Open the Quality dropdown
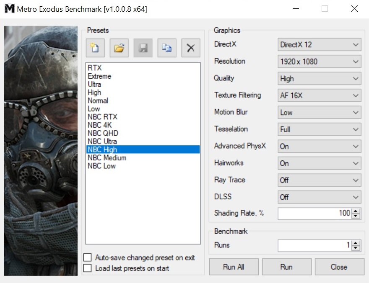This screenshot has width=369, height=283. [x=320, y=78]
